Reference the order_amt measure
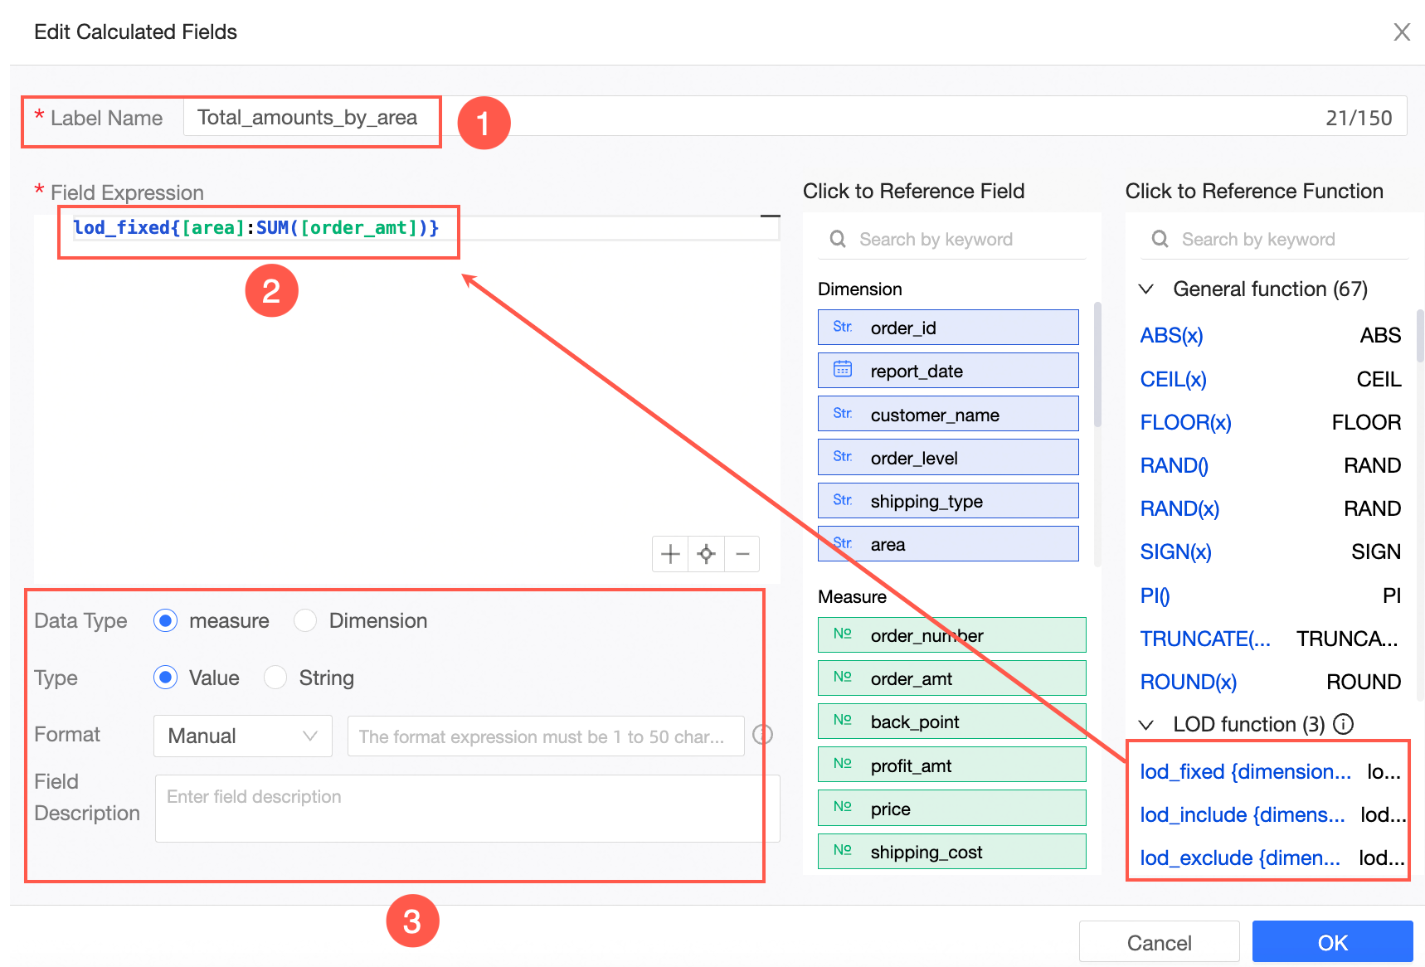 point(952,678)
